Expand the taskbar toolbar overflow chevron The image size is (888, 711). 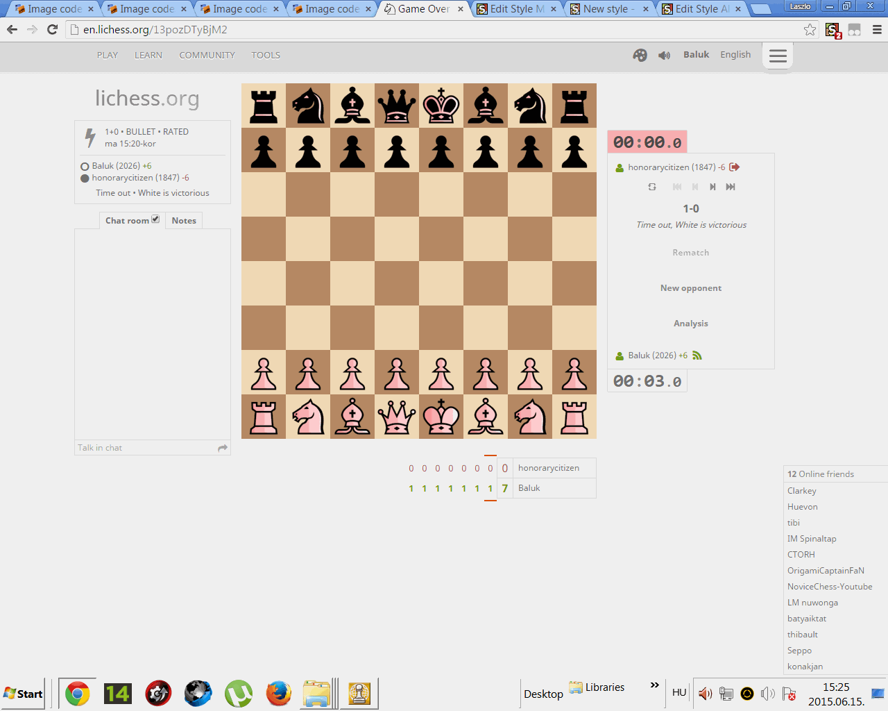coord(654,685)
